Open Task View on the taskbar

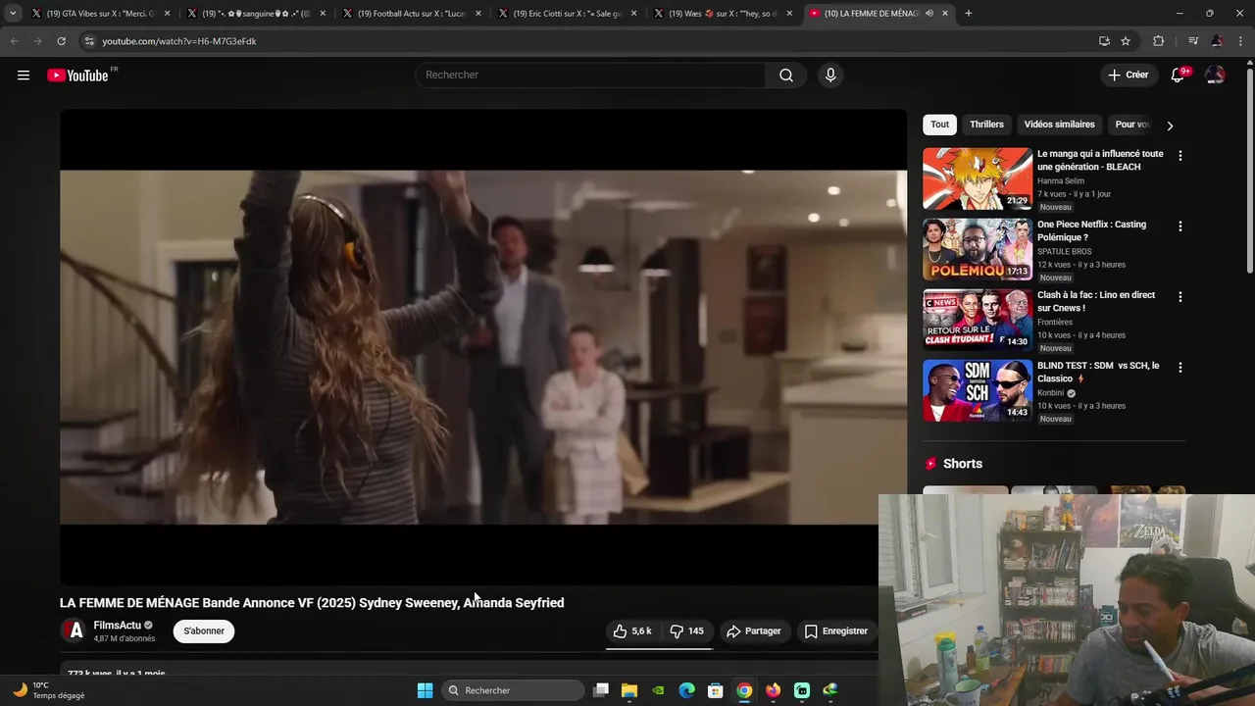click(601, 690)
